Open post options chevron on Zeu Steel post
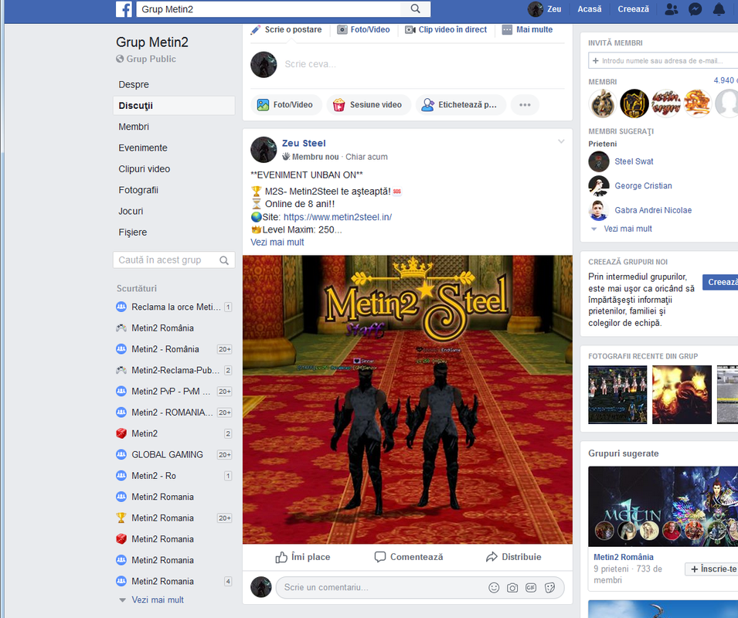The image size is (738, 618). [x=561, y=141]
